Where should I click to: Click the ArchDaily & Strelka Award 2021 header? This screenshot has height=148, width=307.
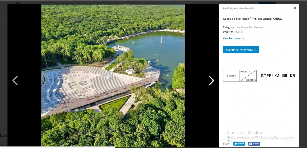coord(240,8)
